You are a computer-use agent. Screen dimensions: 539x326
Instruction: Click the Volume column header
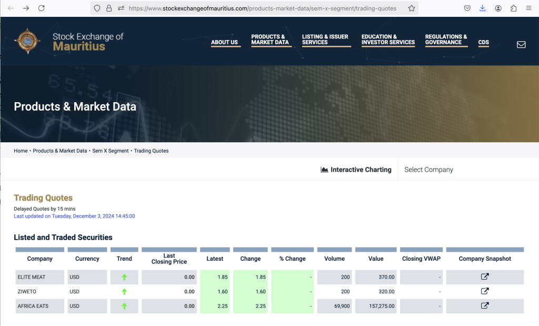334,259
